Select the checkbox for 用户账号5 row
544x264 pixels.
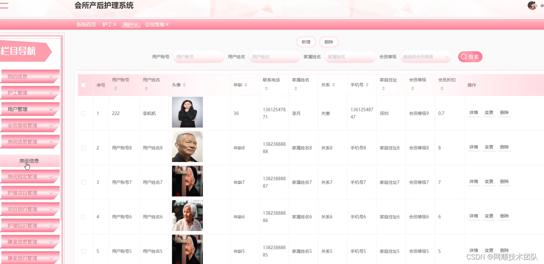[x=83, y=251]
